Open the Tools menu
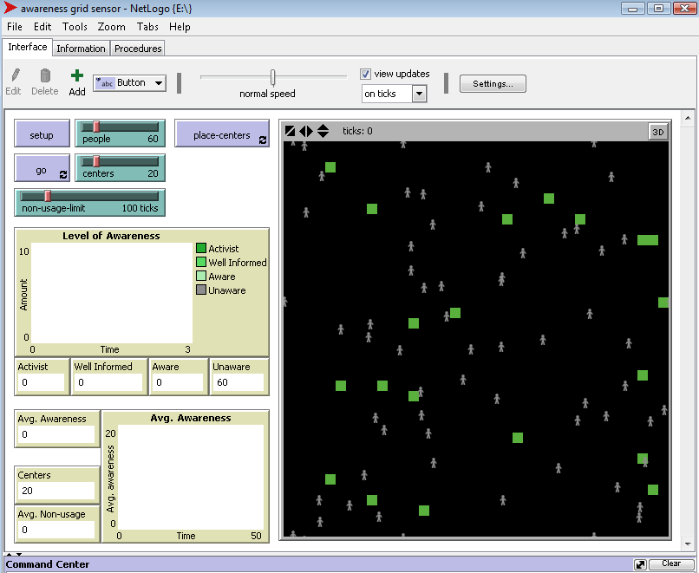The height and width of the screenshot is (573, 699). [75, 27]
